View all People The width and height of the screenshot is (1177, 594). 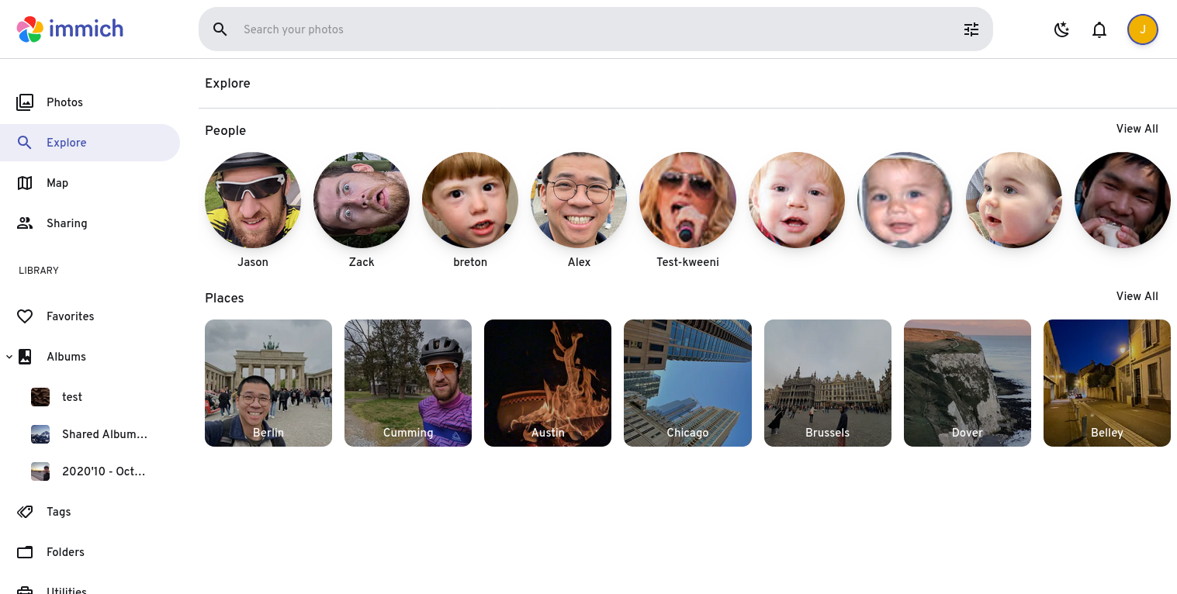pyautogui.click(x=1137, y=129)
